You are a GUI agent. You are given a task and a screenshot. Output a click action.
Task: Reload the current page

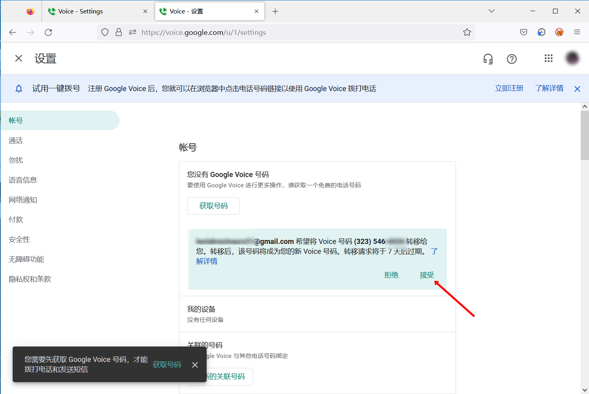(48, 32)
